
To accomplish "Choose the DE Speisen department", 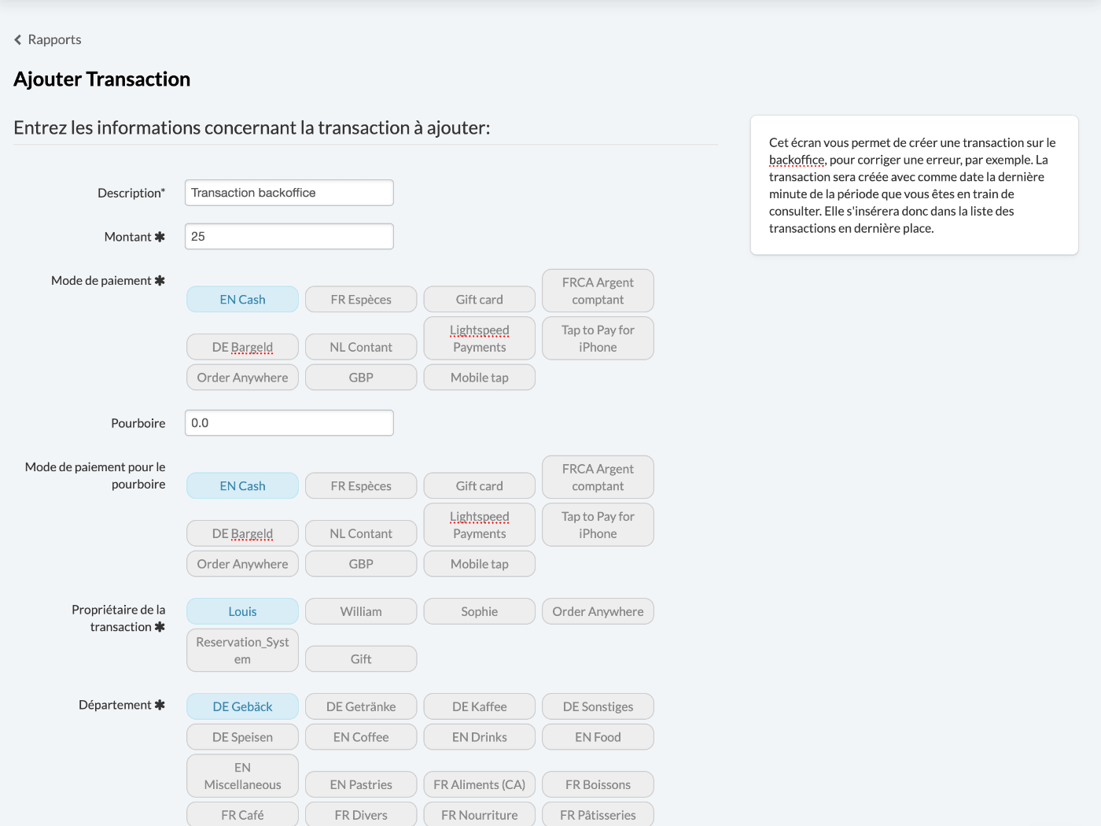I will pyautogui.click(x=242, y=737).
